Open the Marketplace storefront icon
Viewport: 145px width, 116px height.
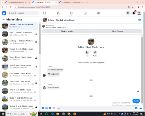click(85, 13)
